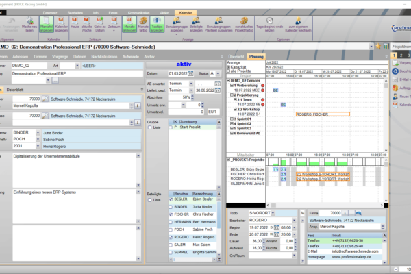Open the Ort/Raum dropdown

coord(294,255)
